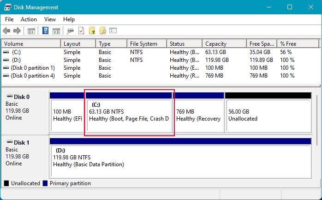Click the red checkmark Properties icon
Viewport: 322px width, 200px height.
[81, 31]
